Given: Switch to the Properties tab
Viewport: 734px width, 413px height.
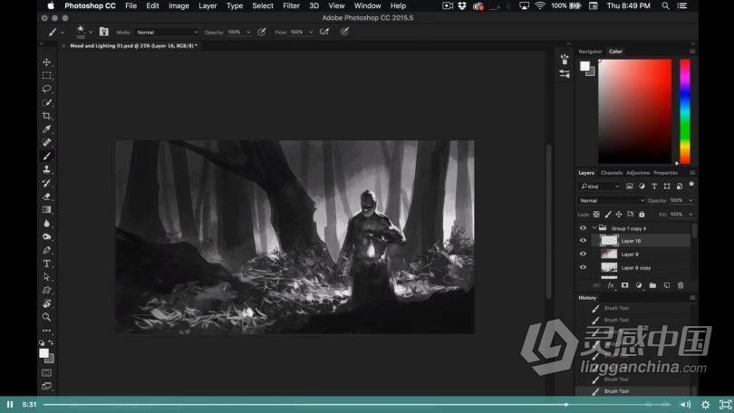Looking at the screenshot, I should (x=666, y=173).
